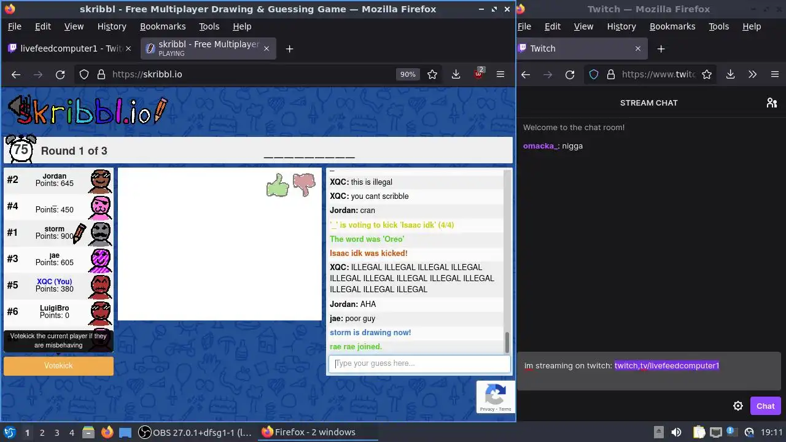Open Twitch chat users list icon
This screenshot has width=786, height=442.
(x=772, y=103)
